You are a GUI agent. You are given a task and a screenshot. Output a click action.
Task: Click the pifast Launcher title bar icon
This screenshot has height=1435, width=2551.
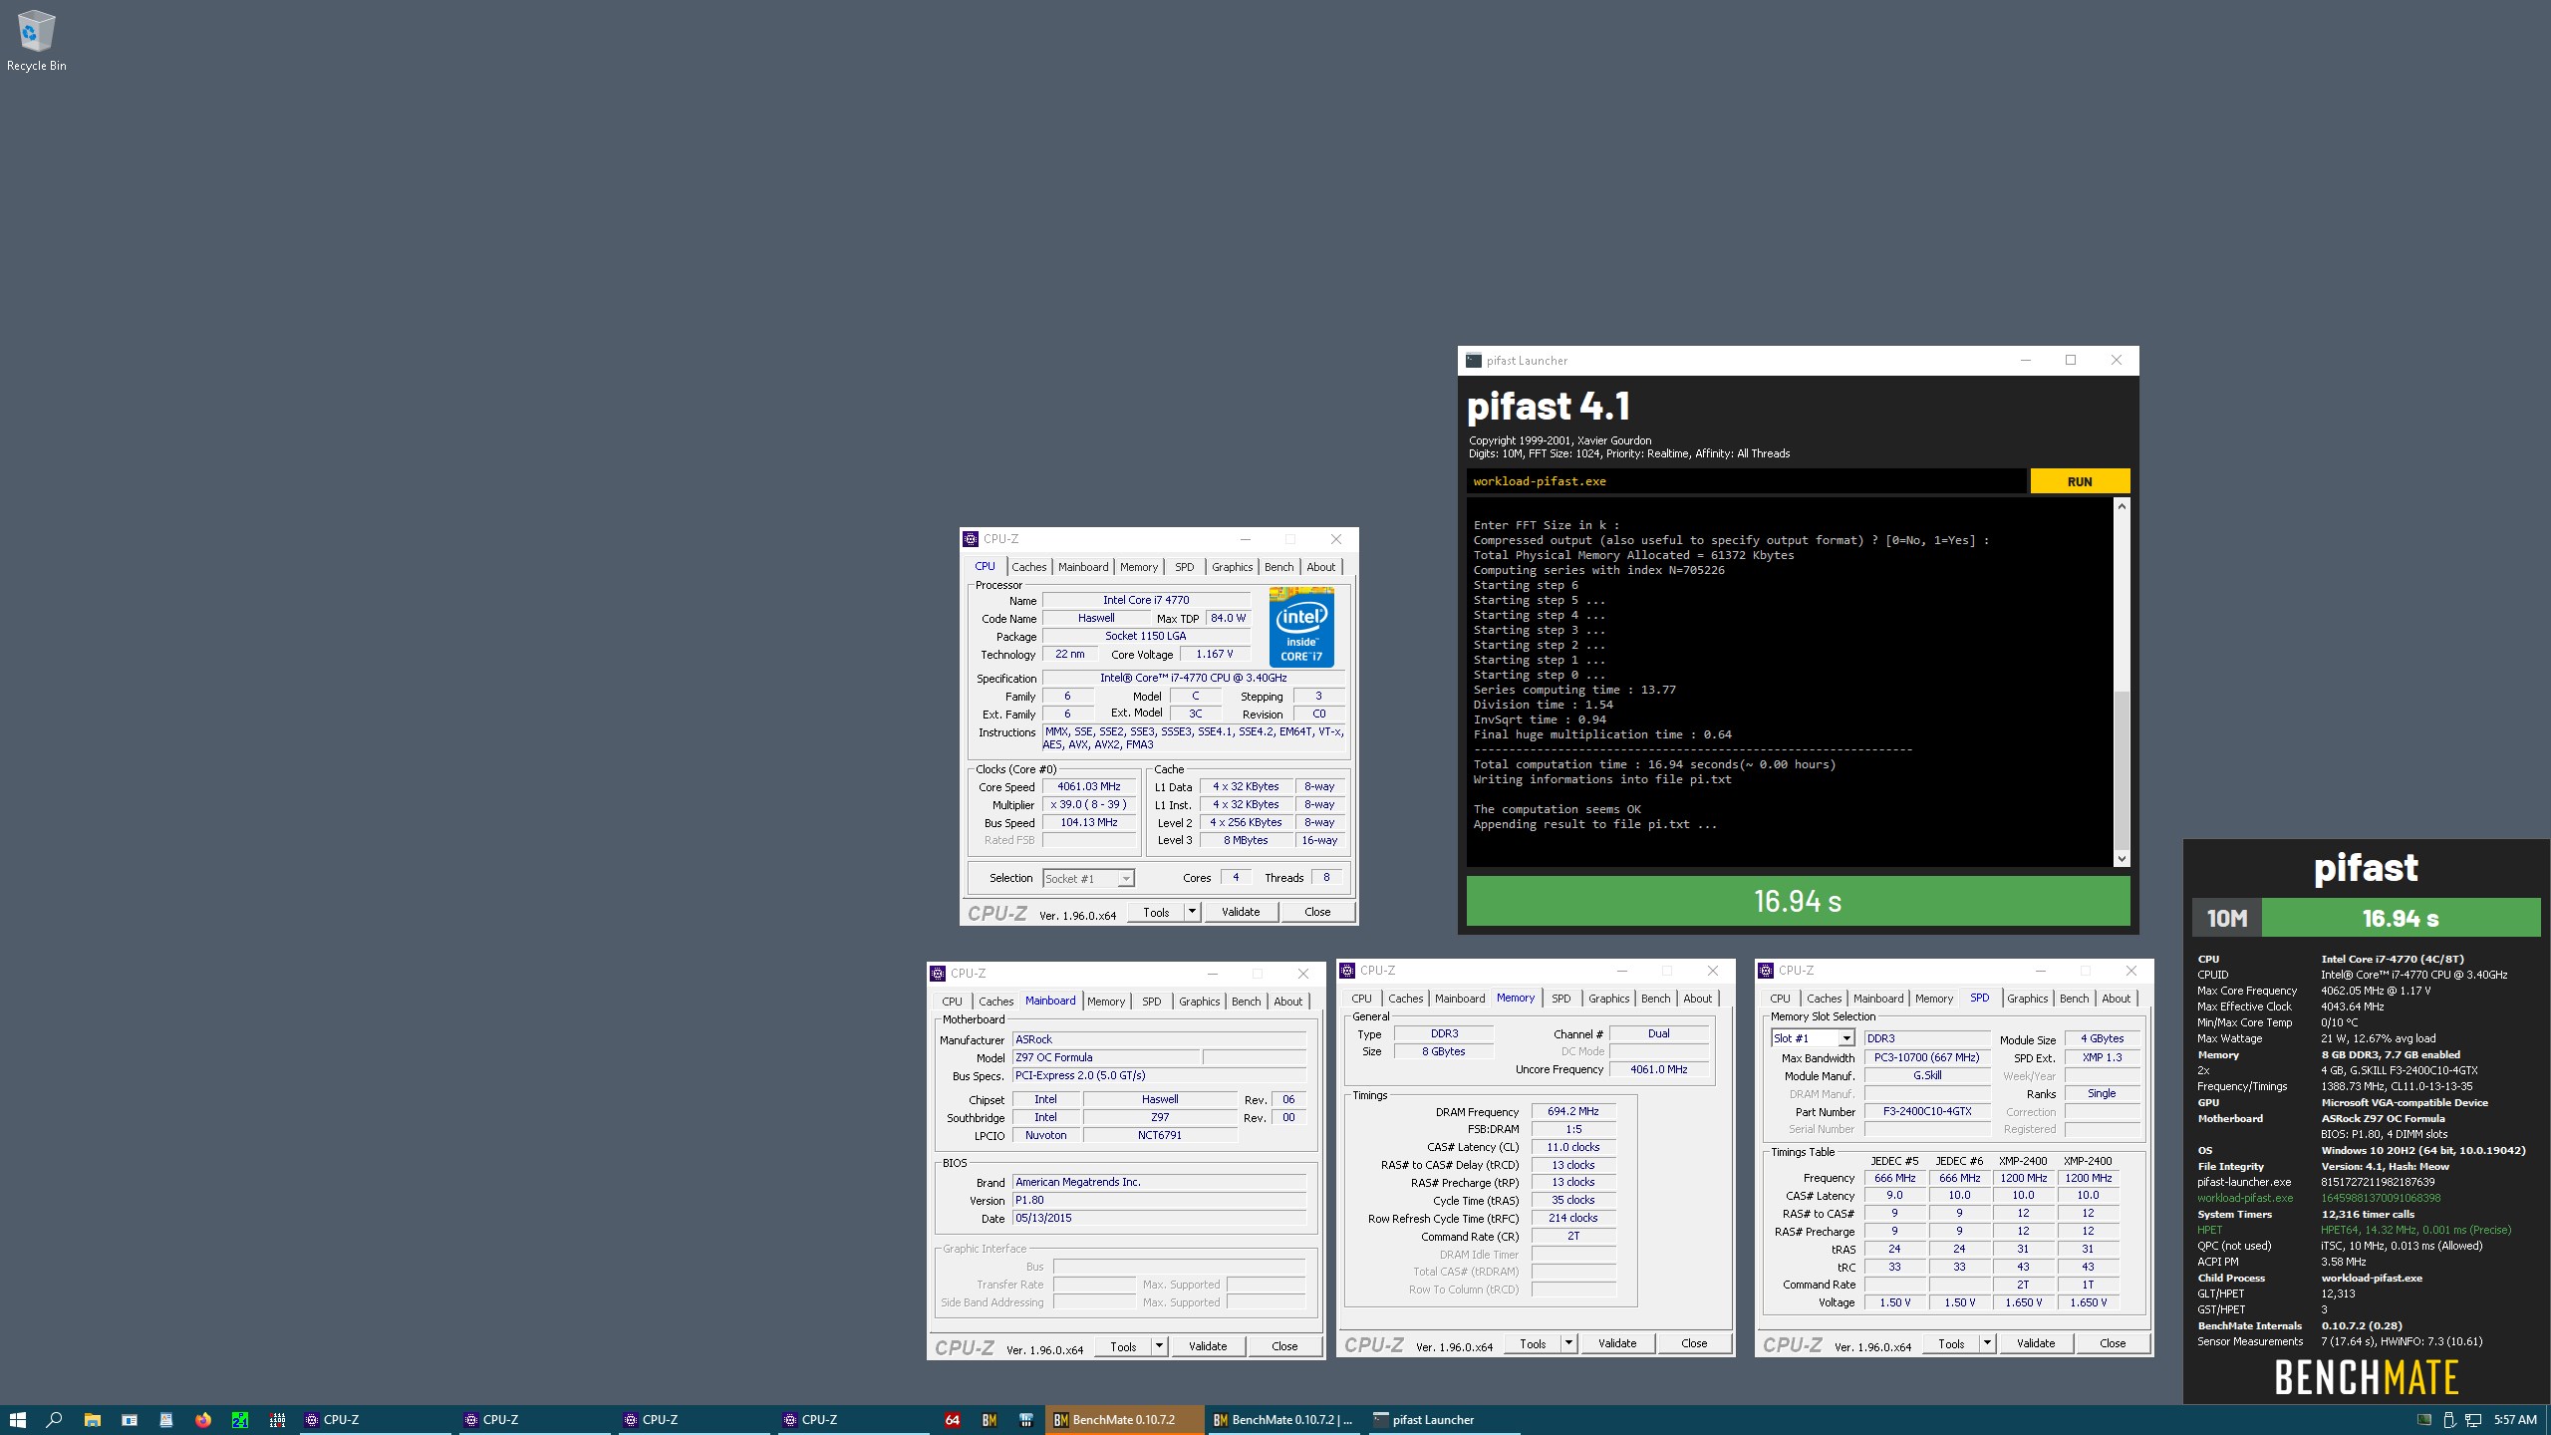1474,361
